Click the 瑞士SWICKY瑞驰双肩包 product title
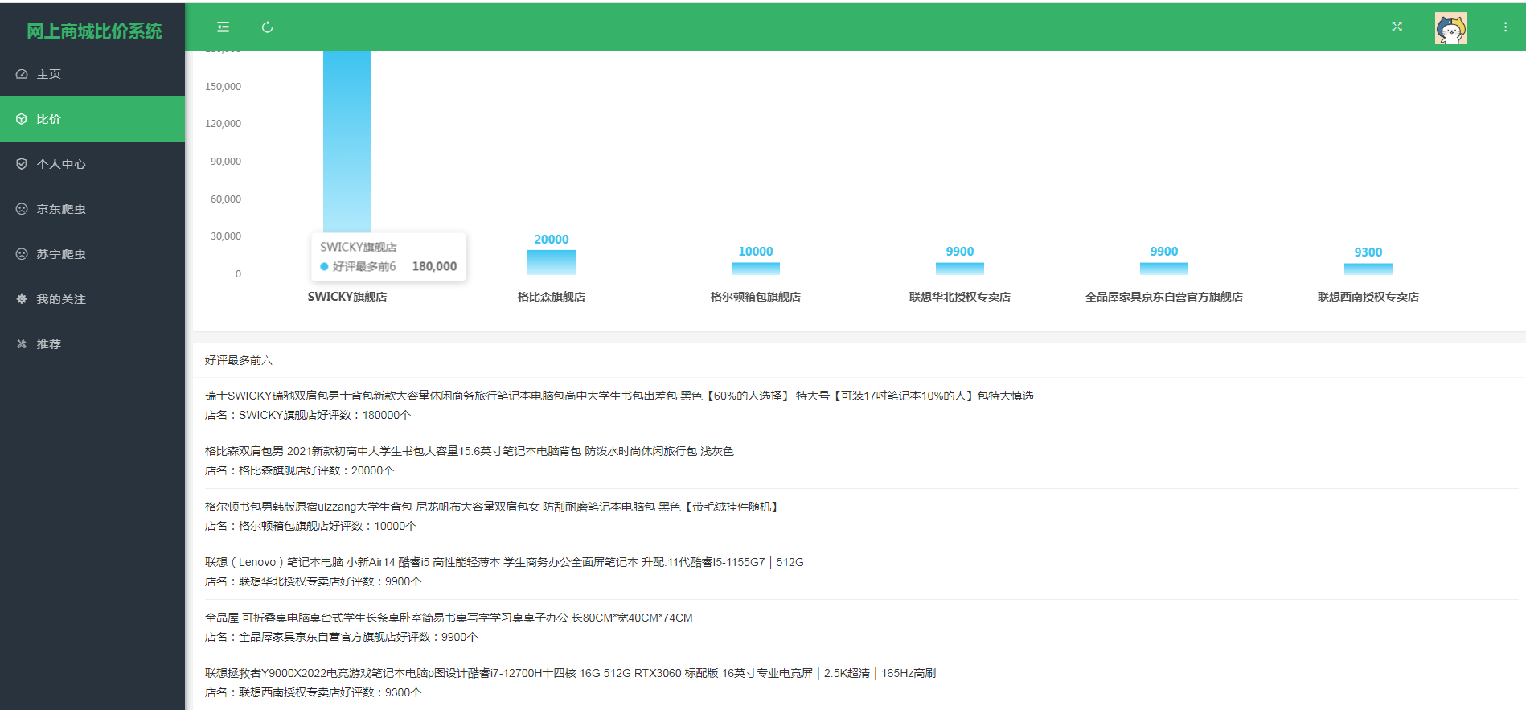Viewport: 1526px width, 710px height. pyautogui.click(x=619, y=396)
